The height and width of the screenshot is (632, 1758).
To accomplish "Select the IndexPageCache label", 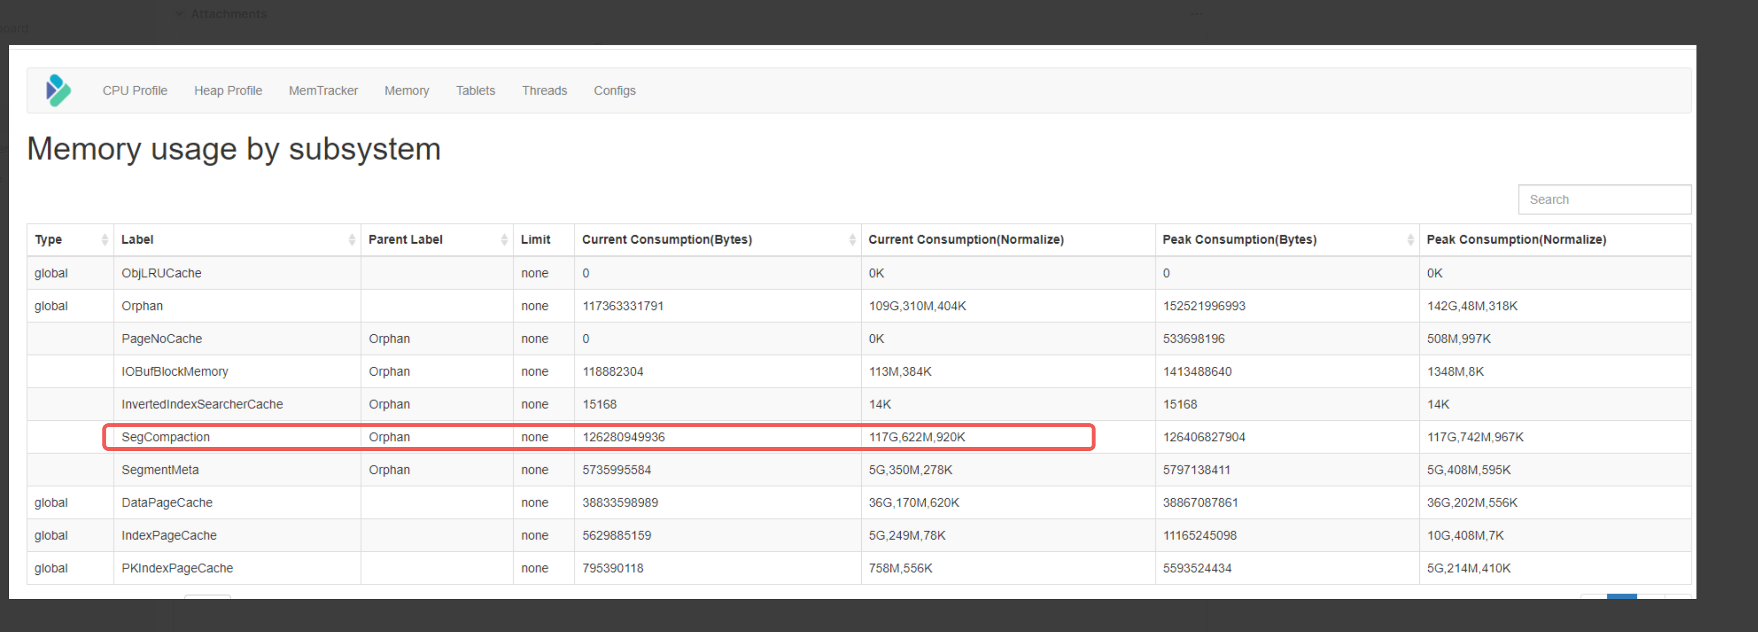I will point(169,535).
